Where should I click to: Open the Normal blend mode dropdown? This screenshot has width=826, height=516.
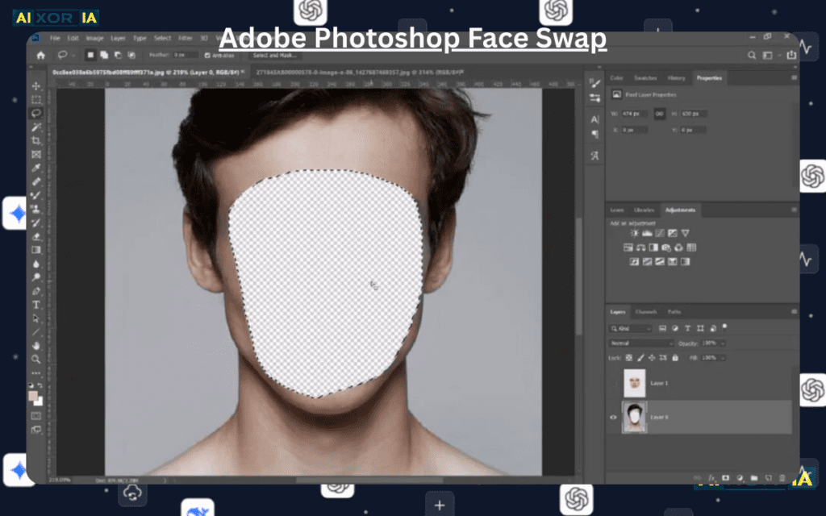pos(641,343)
